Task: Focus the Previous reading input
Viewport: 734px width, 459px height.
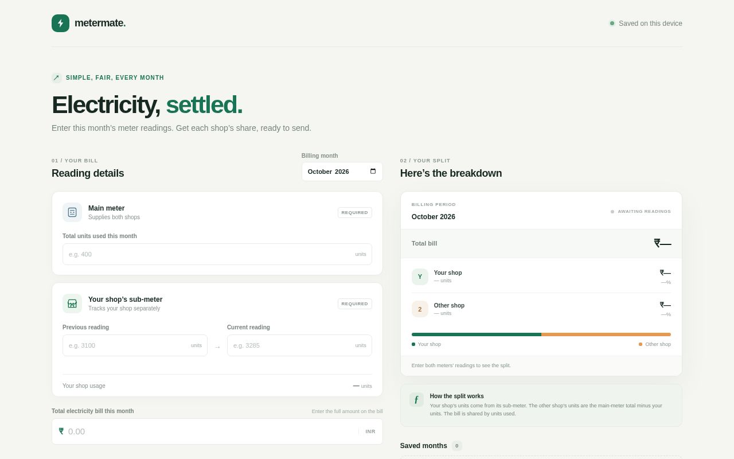Action: point(135,345)
